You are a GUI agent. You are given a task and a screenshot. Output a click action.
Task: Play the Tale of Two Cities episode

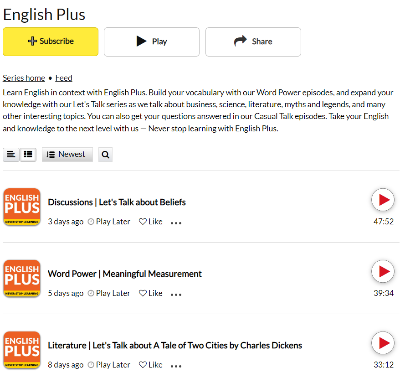click(383, 343)
